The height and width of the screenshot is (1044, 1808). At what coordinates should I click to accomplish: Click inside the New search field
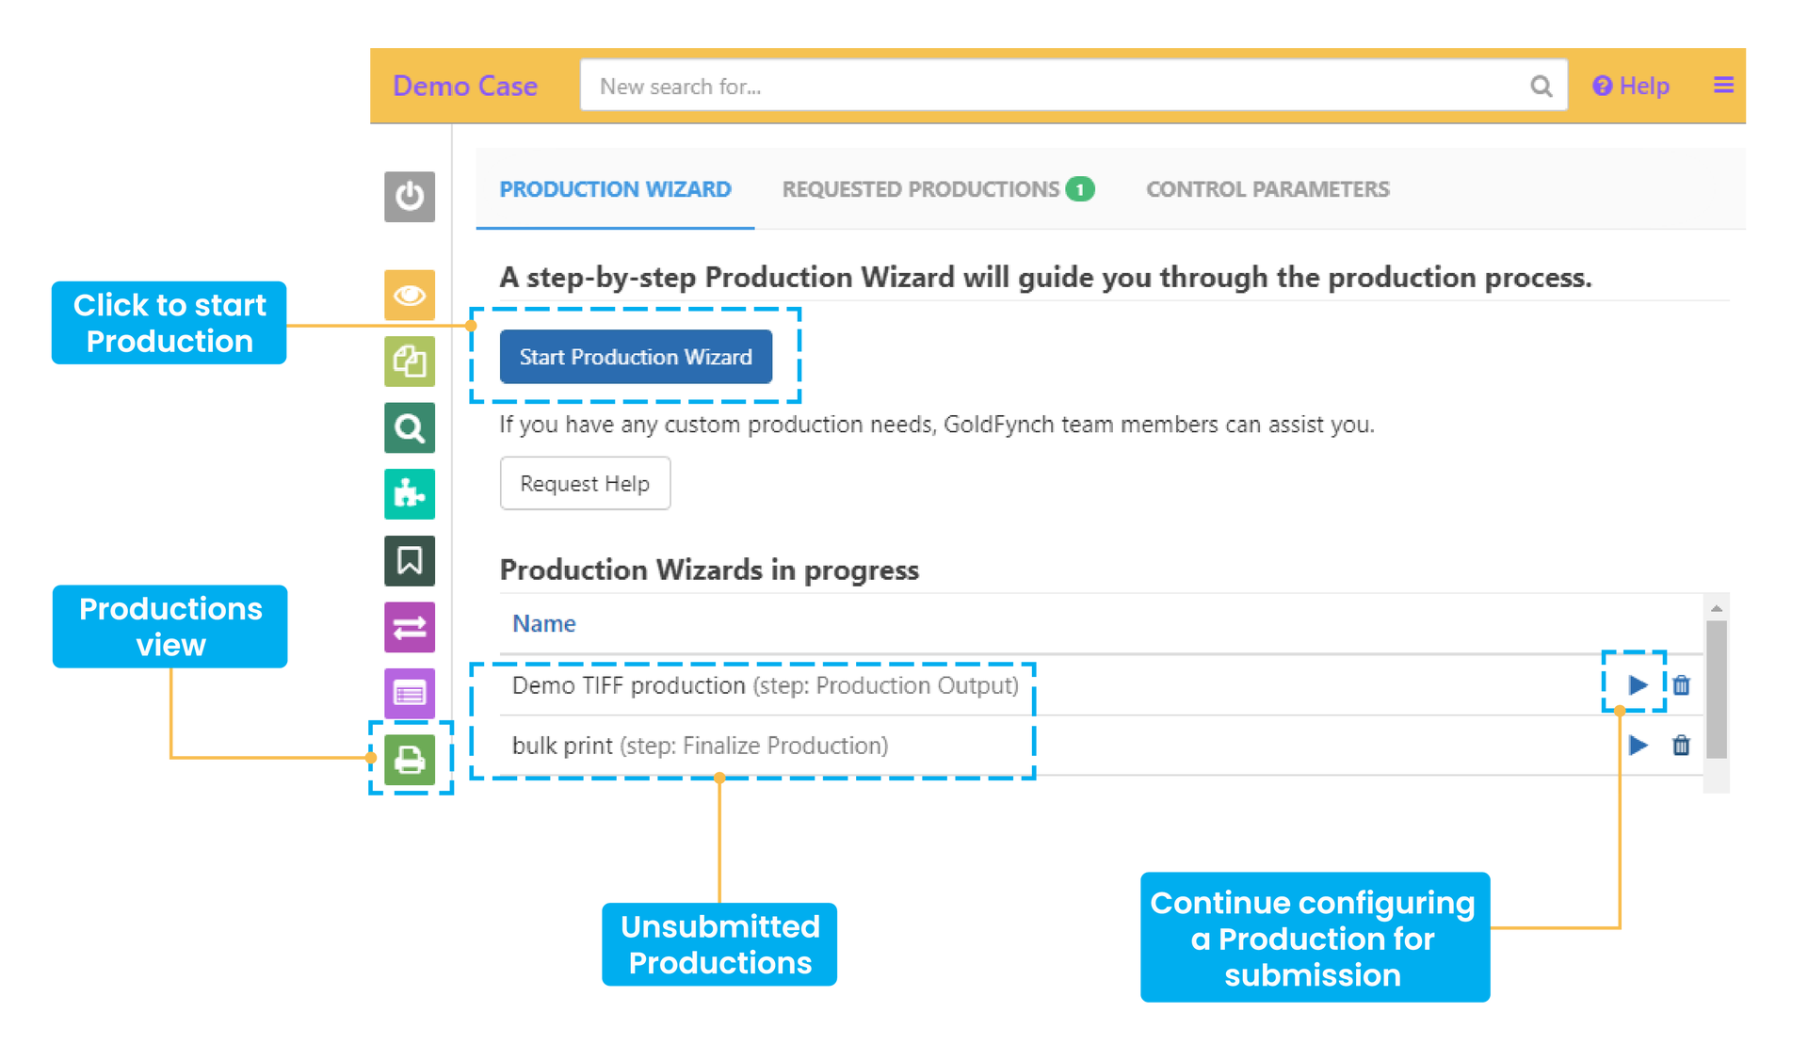(942, 86)
